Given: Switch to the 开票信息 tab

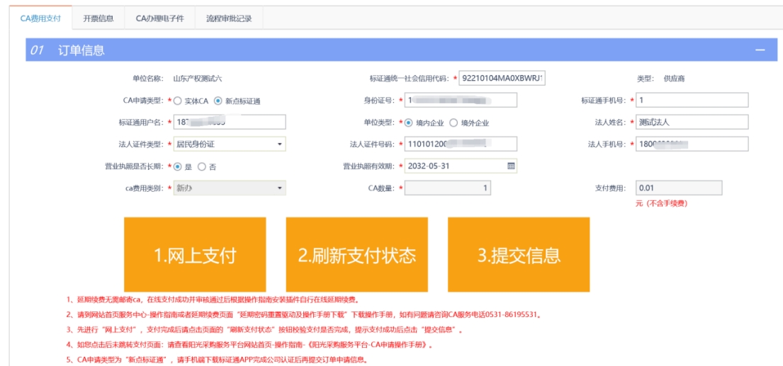Looking at the screenshot, I should click(x=98, y=18).
